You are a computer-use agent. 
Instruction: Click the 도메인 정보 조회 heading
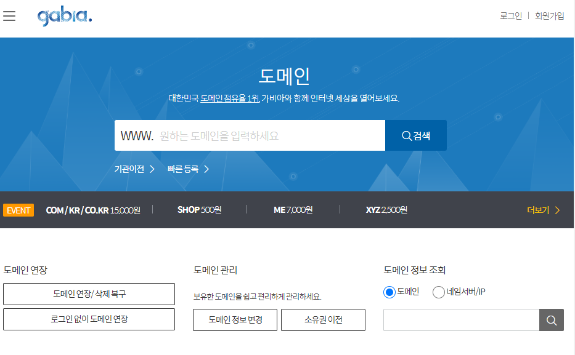click(x=414, y=270)
